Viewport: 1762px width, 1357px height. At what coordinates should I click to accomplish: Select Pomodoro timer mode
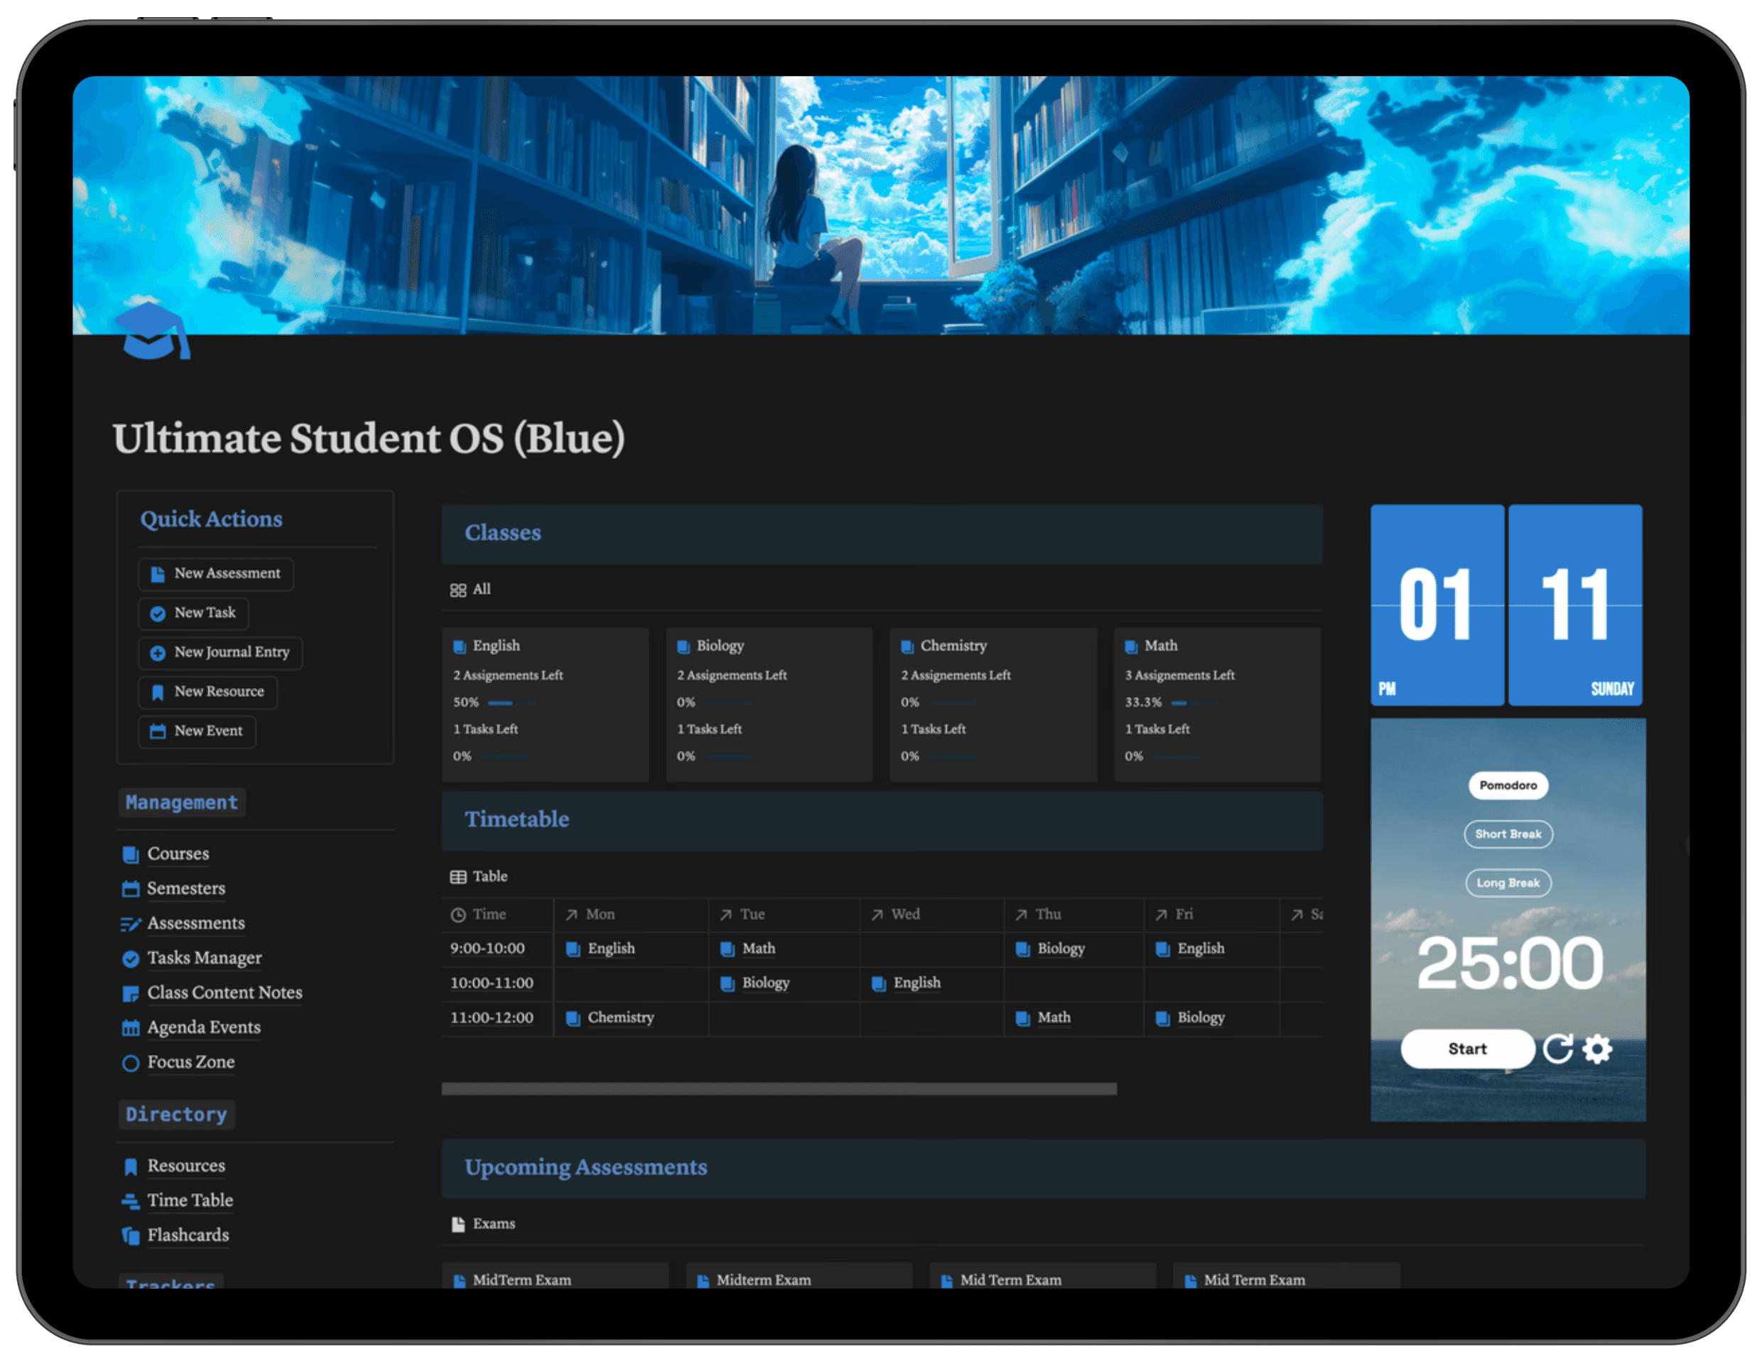tap(1507, 785)
